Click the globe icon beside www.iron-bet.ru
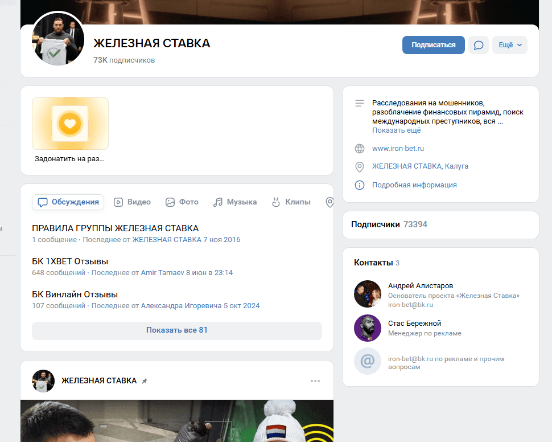Image resolution: width=552 pixels, height=442 pixels. (360, 149)
